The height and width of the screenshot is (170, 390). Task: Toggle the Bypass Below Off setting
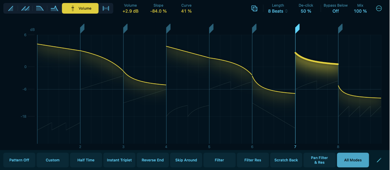(336, 11)
